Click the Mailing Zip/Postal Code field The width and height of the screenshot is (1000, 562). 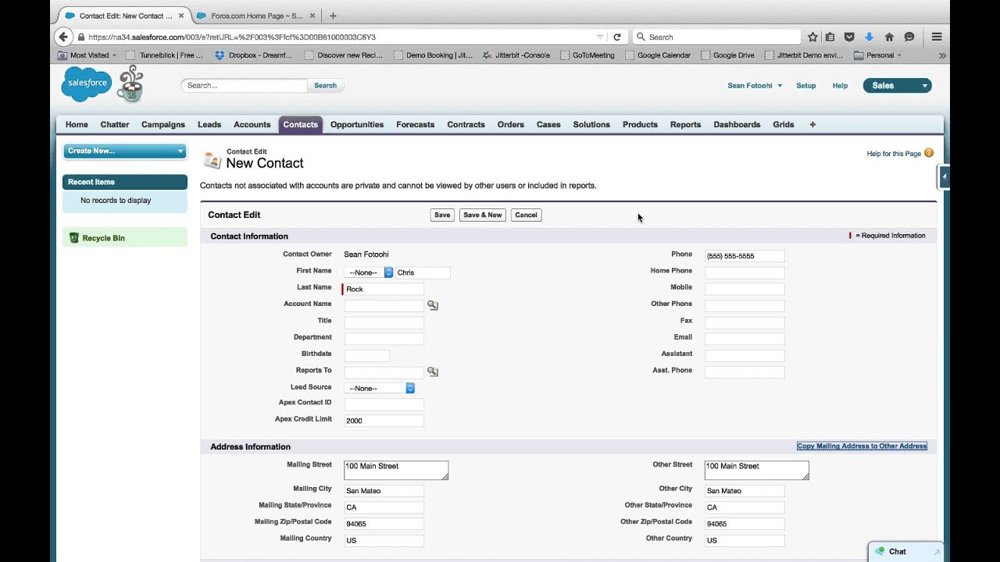(x=384, y=524)
